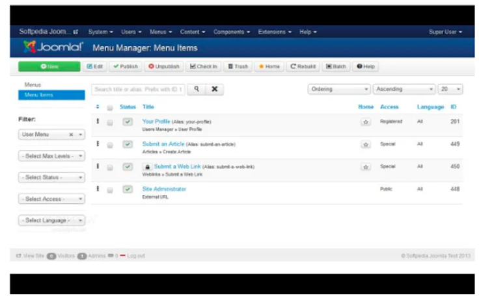This screenshot has width=479, height=300.
Task: Grab the drag handle for Your Profile
Action: (x=98, y=121)
